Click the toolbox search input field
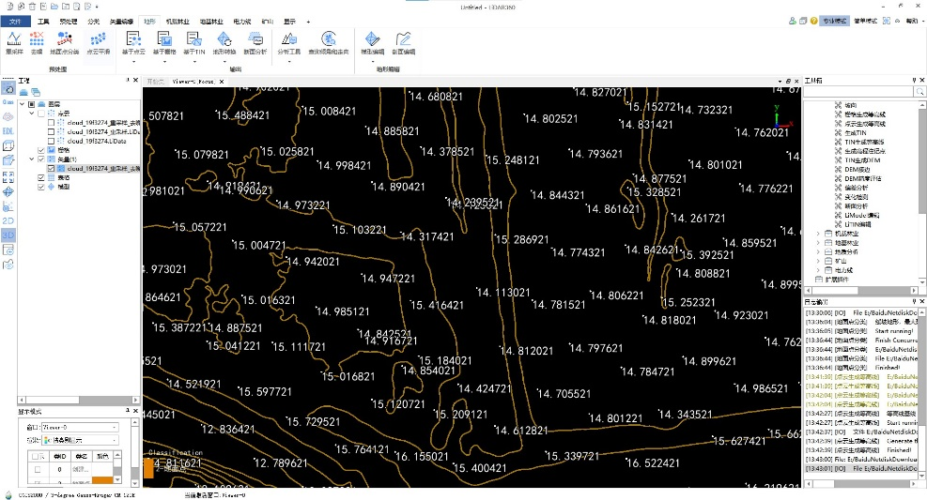The width and height of the screenshot is (927, 500). pyautogui.click(x=857, y=92)
